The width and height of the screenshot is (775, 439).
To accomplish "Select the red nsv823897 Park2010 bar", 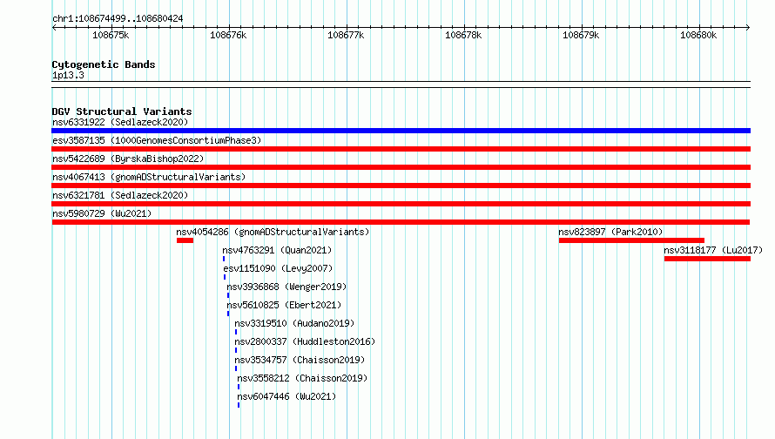I will tap(631, 240).
